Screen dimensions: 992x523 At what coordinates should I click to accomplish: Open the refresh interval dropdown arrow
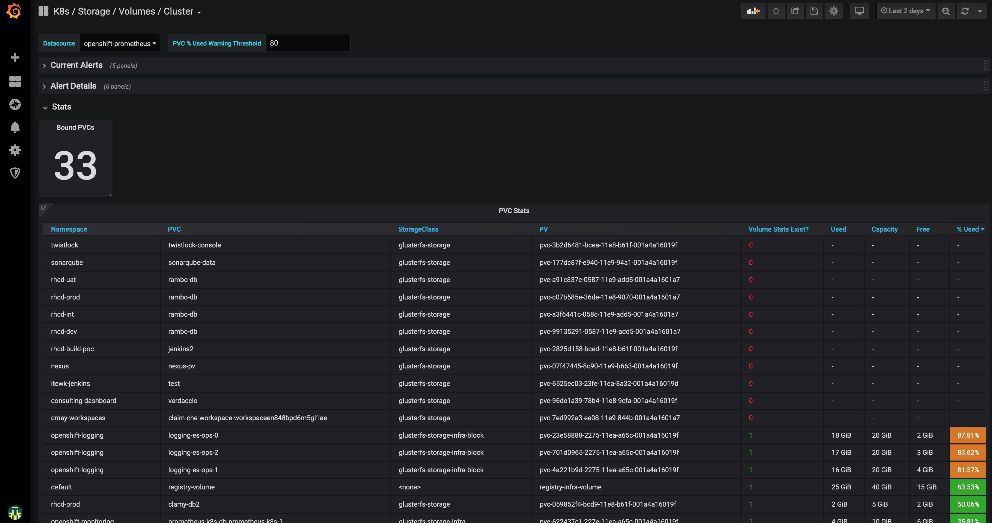980,11
